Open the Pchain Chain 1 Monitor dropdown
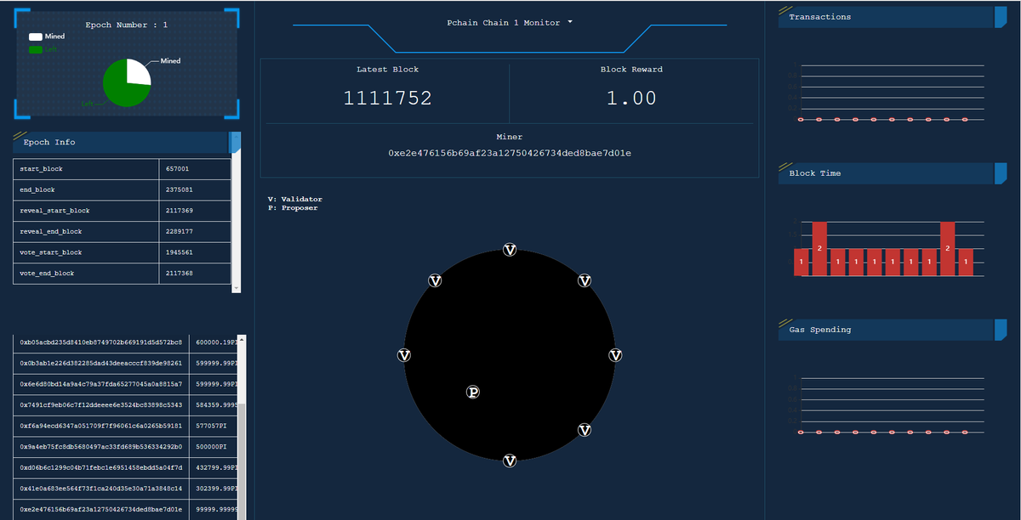 click(510, 23)
